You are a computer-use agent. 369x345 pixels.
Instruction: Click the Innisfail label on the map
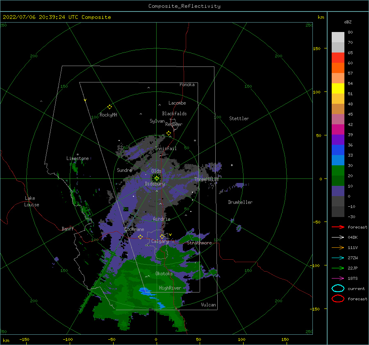pyautogui.click(x=166, y=149)
